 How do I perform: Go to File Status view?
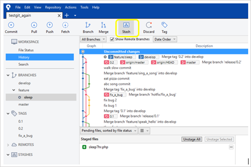point(26,50)
